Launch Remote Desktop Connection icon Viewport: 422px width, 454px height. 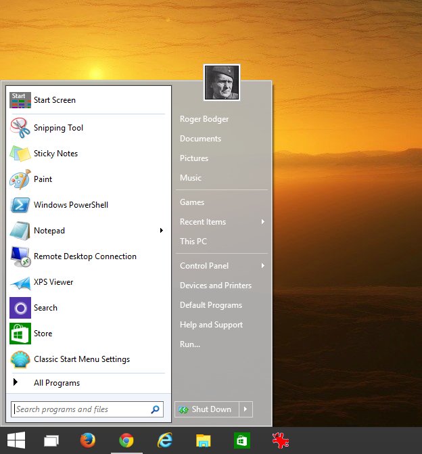click(x=20, y=256)
